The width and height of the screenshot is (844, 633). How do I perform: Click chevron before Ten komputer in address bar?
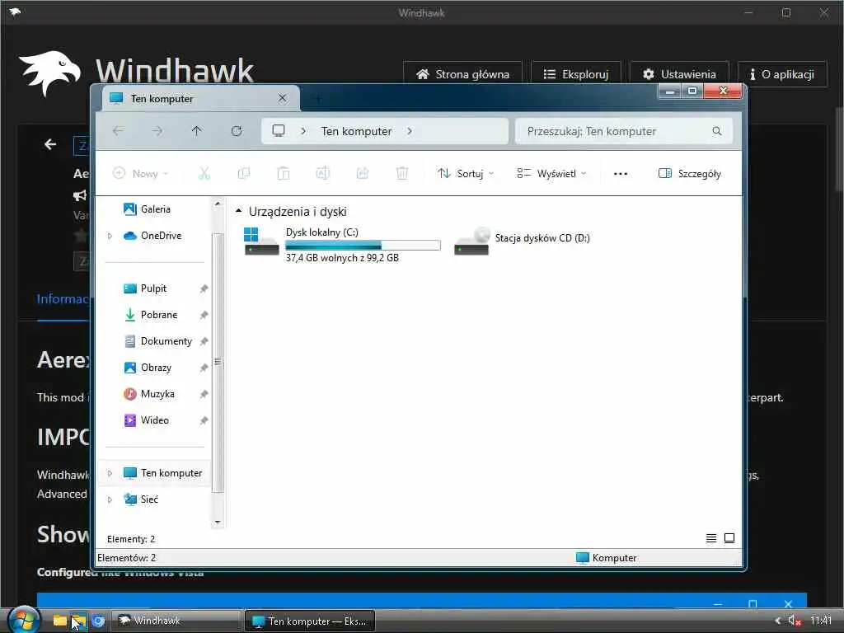click(x=303, y=131)
